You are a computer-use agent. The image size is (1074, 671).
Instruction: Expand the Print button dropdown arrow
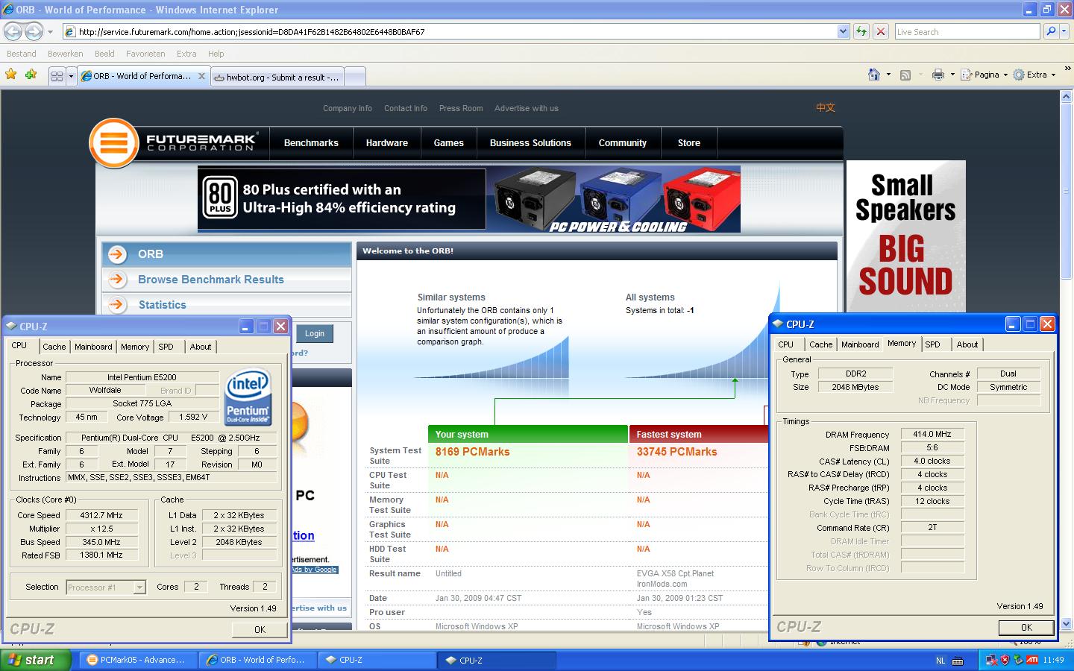coord(952,75)
